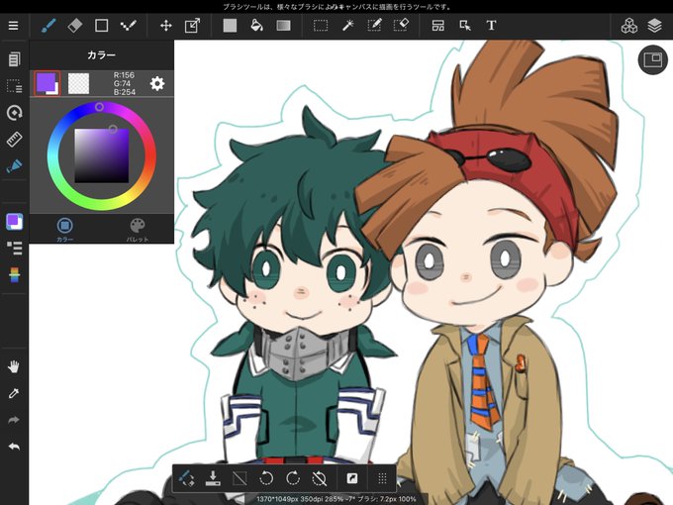Select the Magic Wand tool
673x505 pixels.
pos(347,26)
